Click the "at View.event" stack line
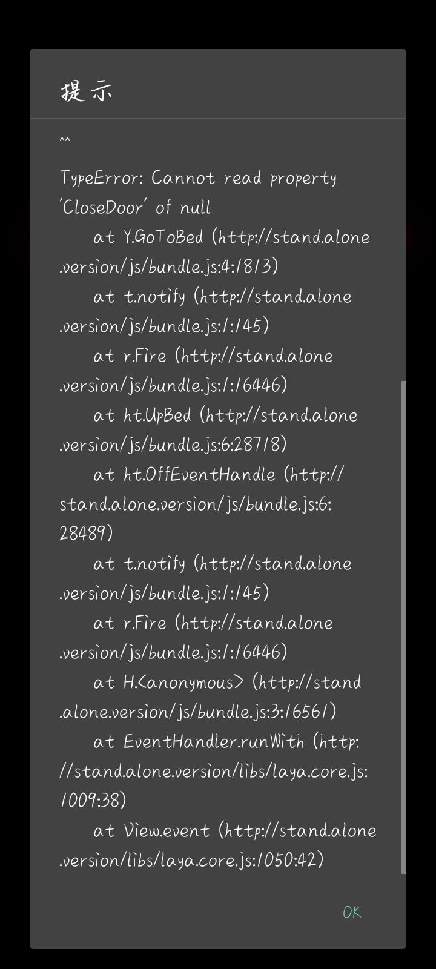This screenshot has width=436, height=969. [x=234, y=830]
